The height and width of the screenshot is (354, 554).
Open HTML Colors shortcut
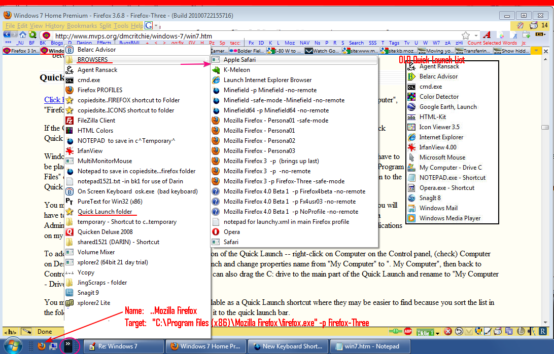pos(138,131)
